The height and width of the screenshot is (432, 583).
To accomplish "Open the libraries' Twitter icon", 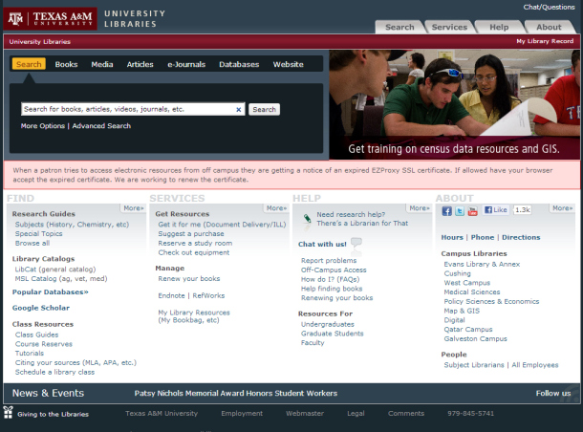I will 459,210.
